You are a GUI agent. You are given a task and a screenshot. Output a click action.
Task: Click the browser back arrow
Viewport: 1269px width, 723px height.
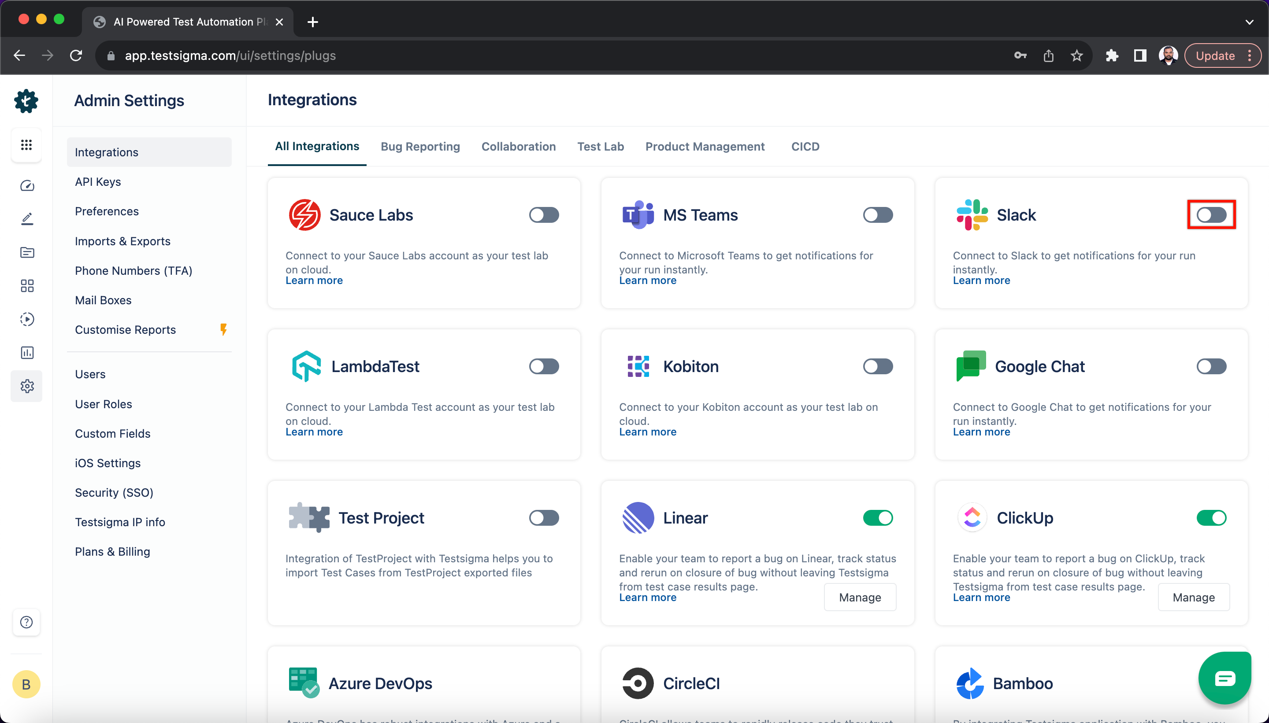[x=20, y=55]
